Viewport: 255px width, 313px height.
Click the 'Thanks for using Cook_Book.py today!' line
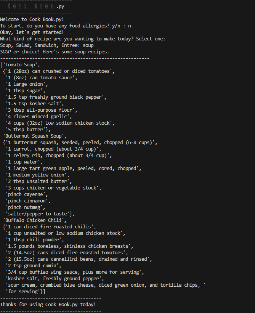48,304
